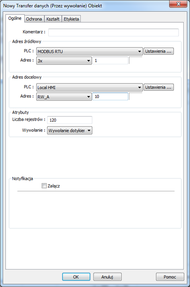The height and width of the screenshot is (287, 190).
Task: Click the Ogólne tab
Action: click(x=15, y=18)
